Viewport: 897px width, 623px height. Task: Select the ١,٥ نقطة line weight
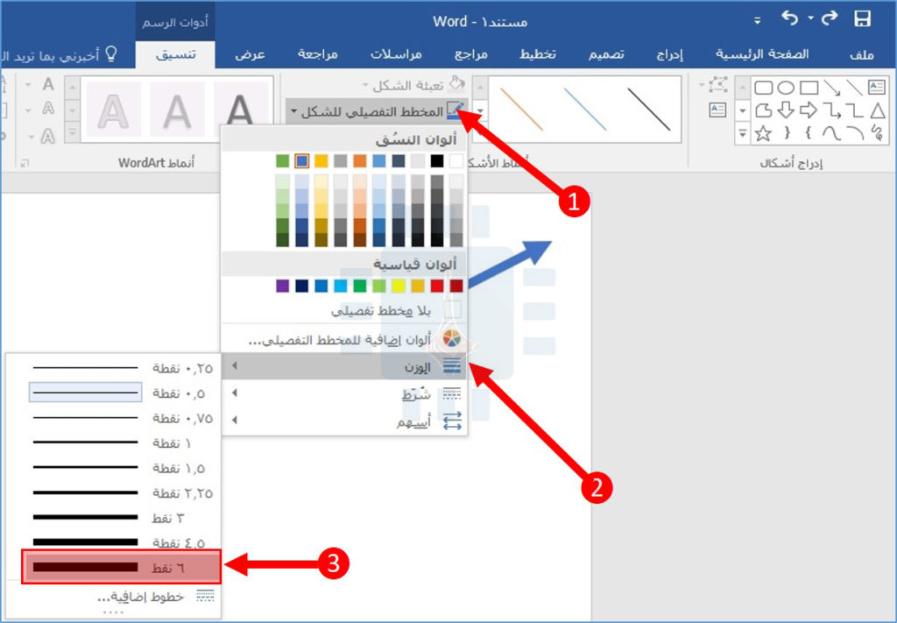(113, 468)
